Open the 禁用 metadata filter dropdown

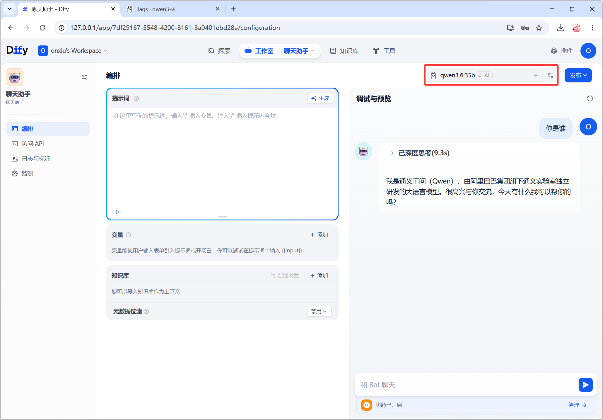coord(319,311)
